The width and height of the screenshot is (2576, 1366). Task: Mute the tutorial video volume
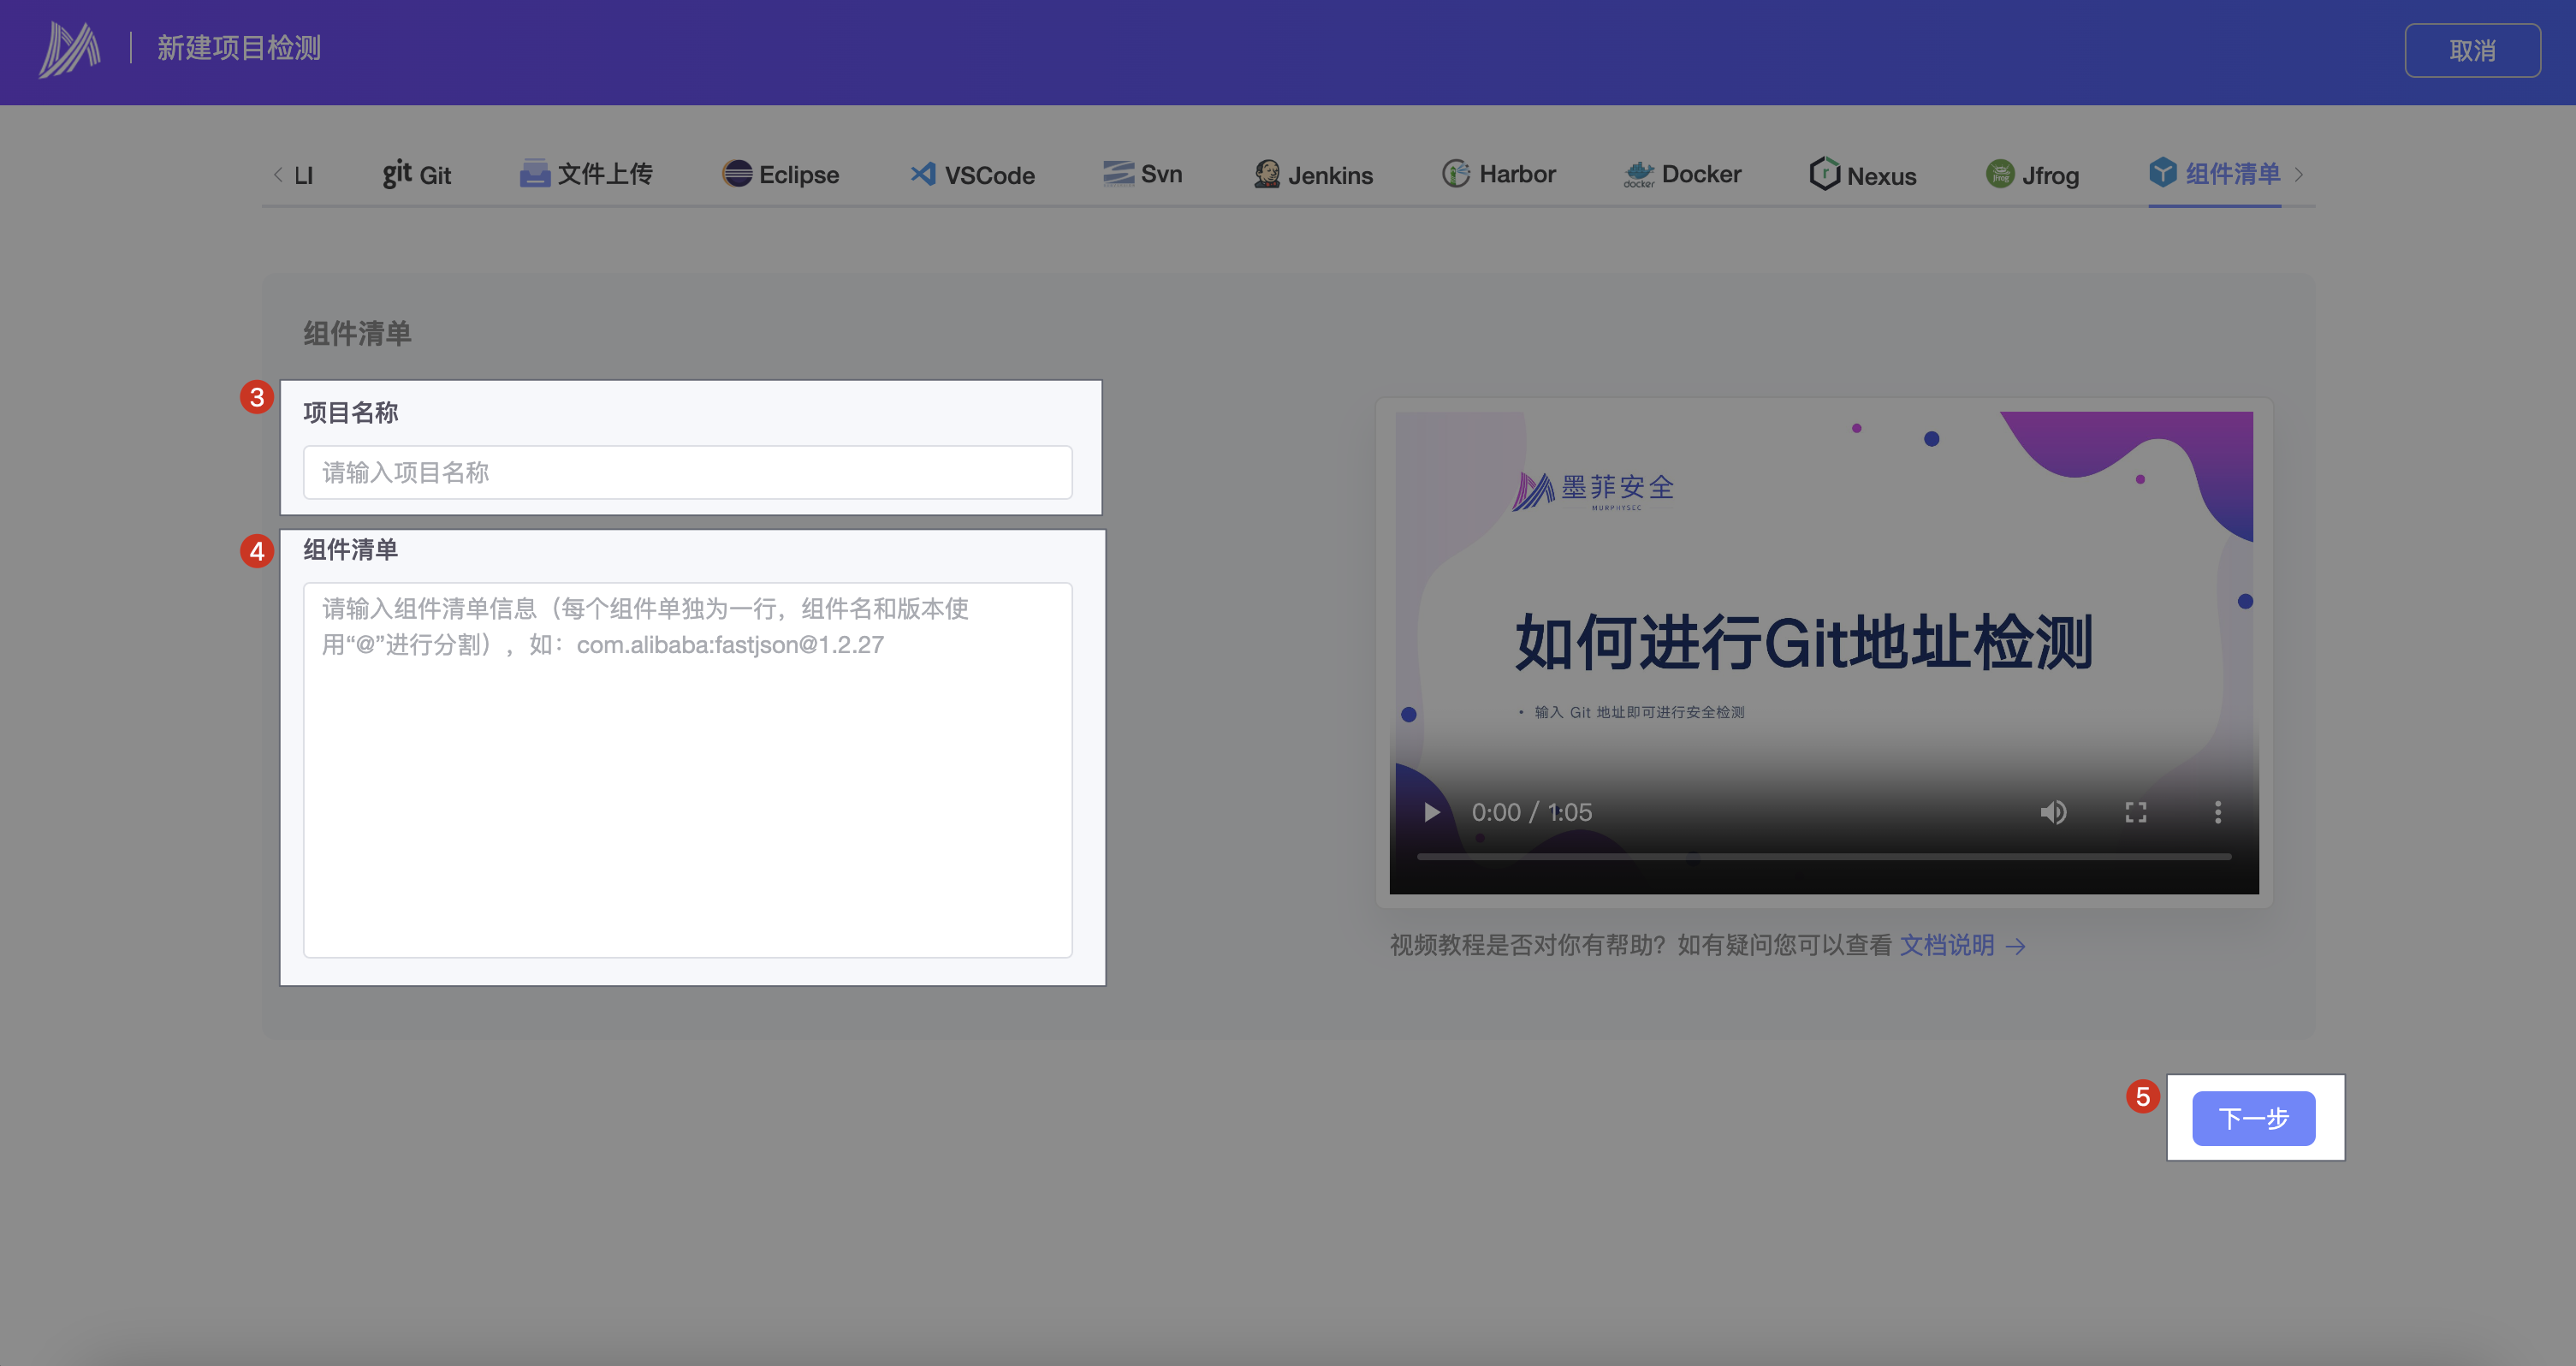[x=2053, y=812]
